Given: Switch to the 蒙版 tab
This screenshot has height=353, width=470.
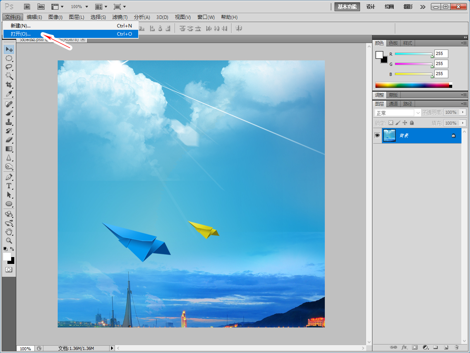Looking at the screenshot, I should pyautogui.click(x=393, y=95).
